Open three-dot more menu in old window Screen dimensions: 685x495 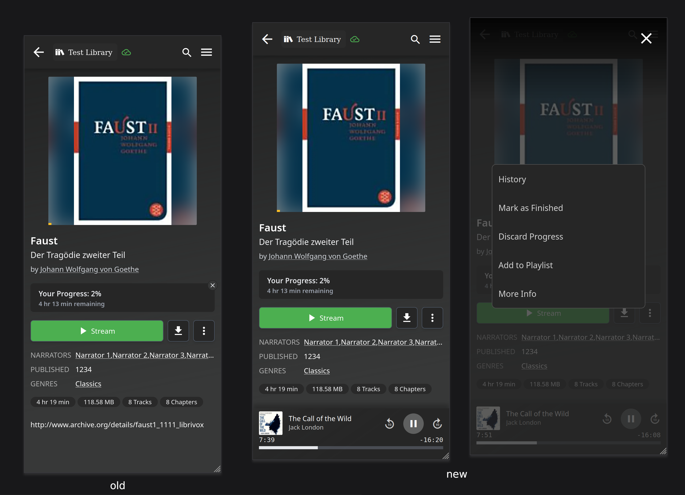tap(204, 331)
